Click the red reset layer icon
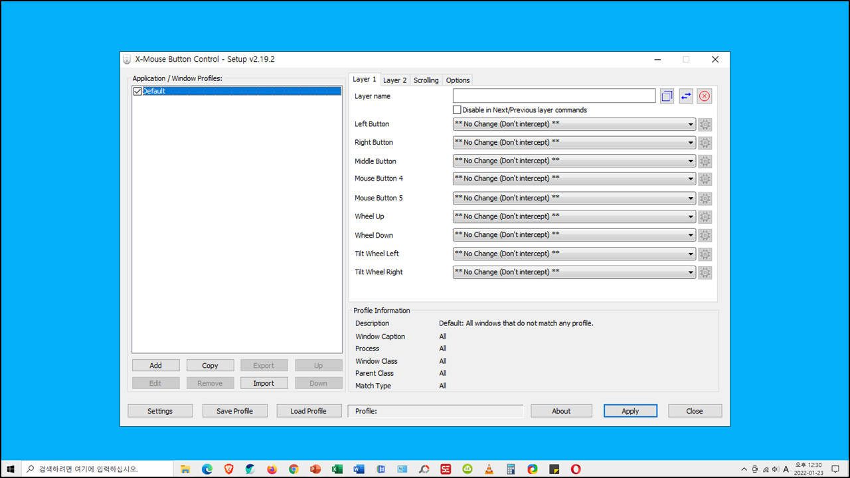This screenshot has width=850, height=478. [705, 96]
